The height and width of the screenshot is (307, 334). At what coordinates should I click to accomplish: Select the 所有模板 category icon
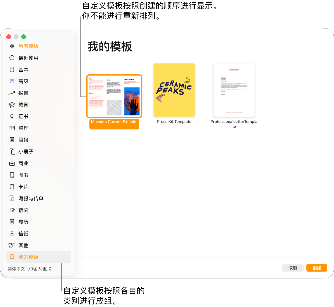point(12,46)
